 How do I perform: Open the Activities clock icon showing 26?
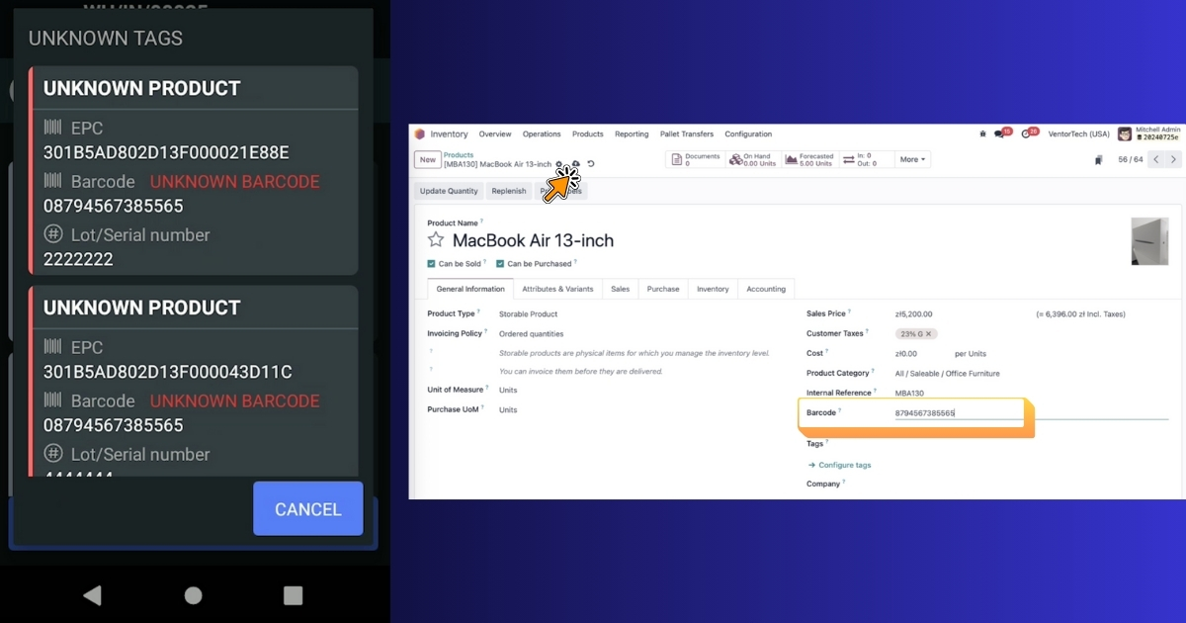click(x=1028, y=132)
